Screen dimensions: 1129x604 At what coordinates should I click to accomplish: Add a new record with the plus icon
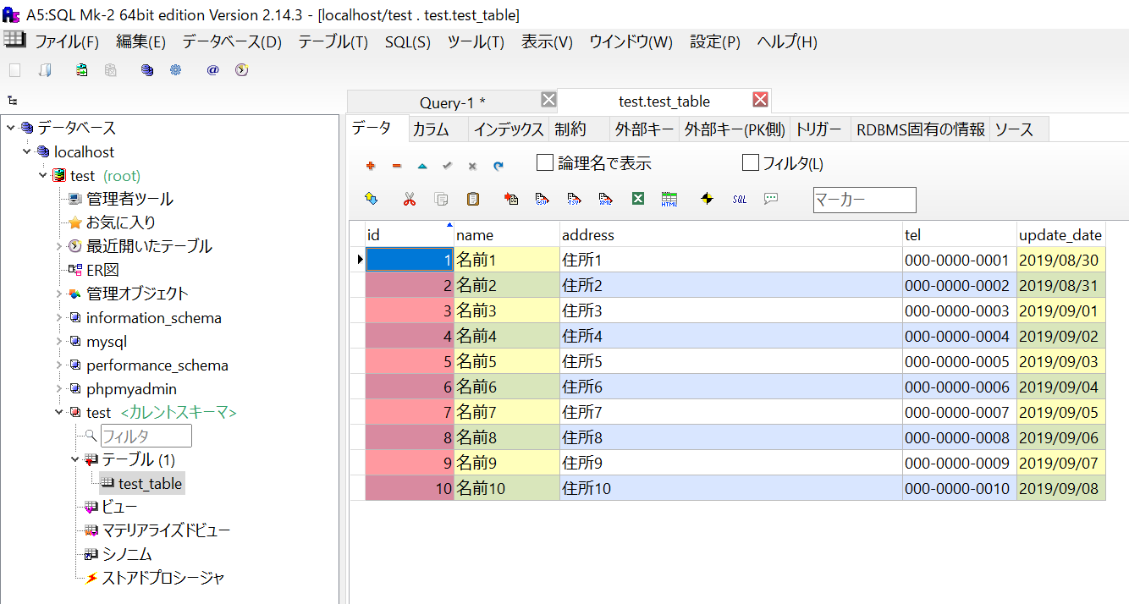coord(370,165)
